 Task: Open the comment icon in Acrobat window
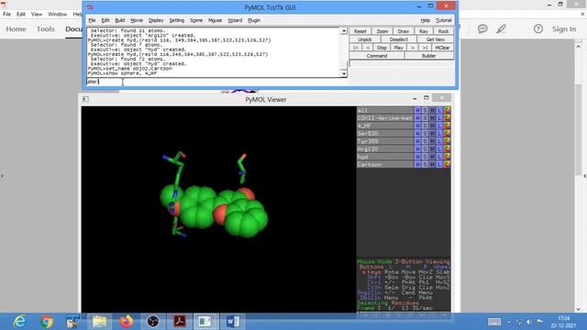[482, 28]
